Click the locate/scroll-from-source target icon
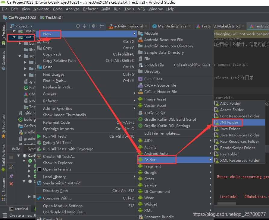This screenshot has width=269, height=220. point(78,26)
